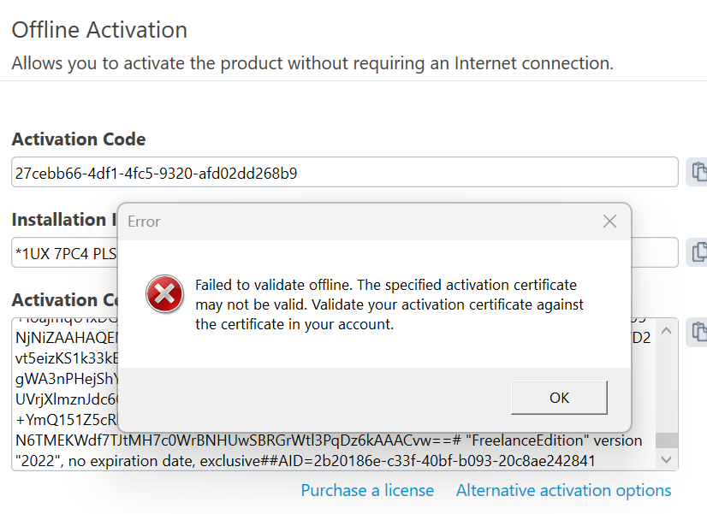
Task: Click the certificate scrollbar down arrow
Action: (667, 459)
